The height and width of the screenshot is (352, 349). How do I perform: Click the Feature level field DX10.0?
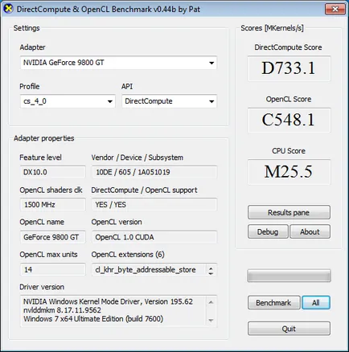(53, 172)
